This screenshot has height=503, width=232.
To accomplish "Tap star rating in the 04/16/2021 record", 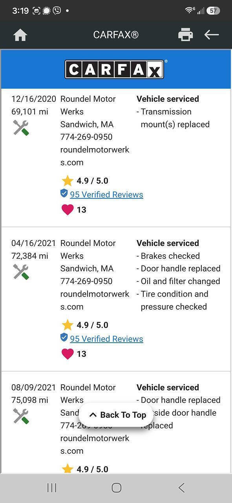I will 85,325.
